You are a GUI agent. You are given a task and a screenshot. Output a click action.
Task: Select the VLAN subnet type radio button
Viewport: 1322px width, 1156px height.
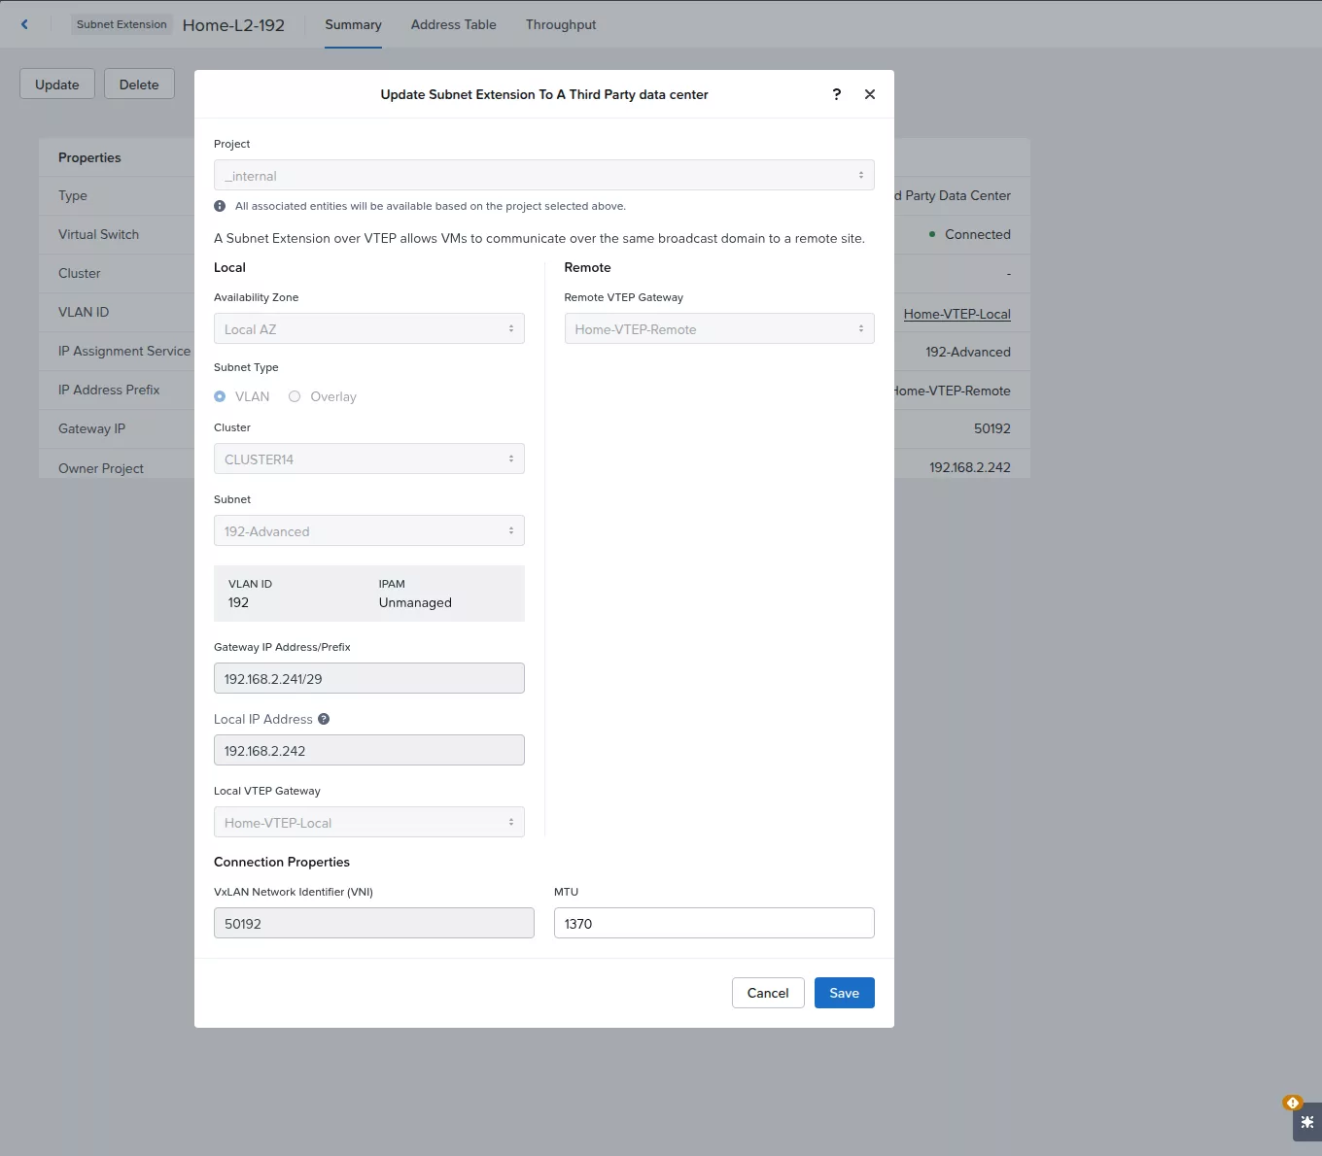220,396
